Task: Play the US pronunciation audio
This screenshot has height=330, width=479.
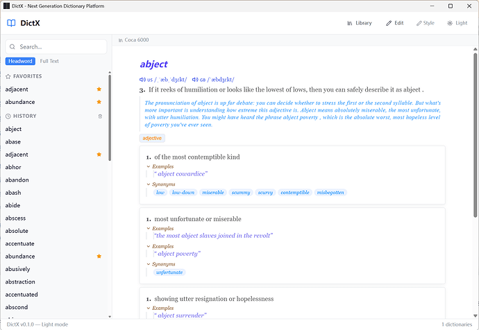Action: click(142, 80)
